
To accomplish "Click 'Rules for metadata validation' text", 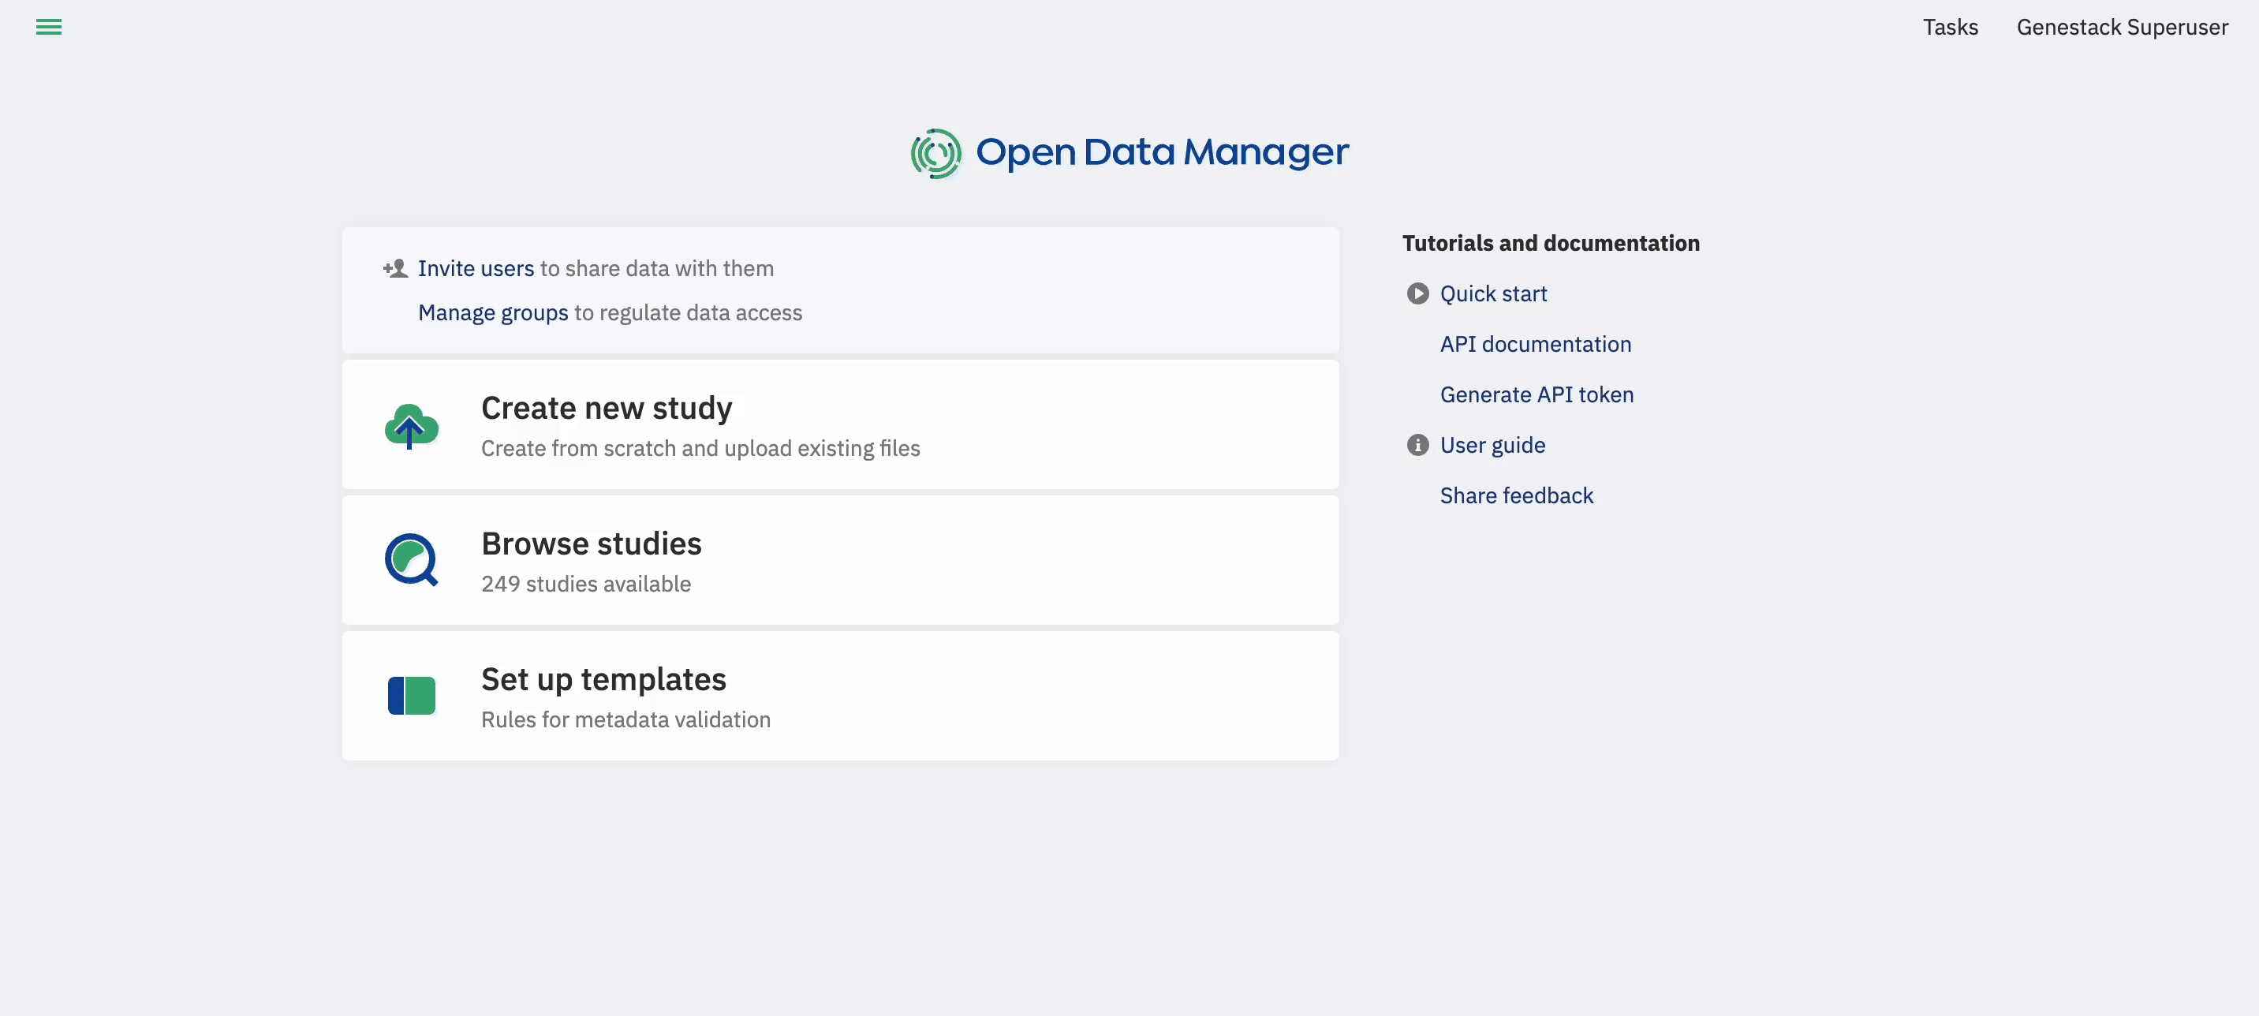I will click(626, 720).
